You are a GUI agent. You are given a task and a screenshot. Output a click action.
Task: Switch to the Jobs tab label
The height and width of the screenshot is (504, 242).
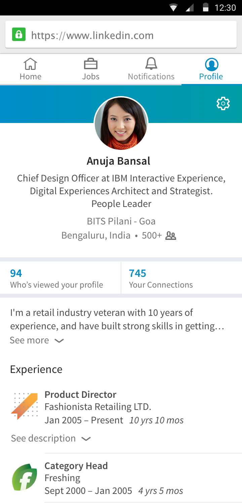pos(91,77)
